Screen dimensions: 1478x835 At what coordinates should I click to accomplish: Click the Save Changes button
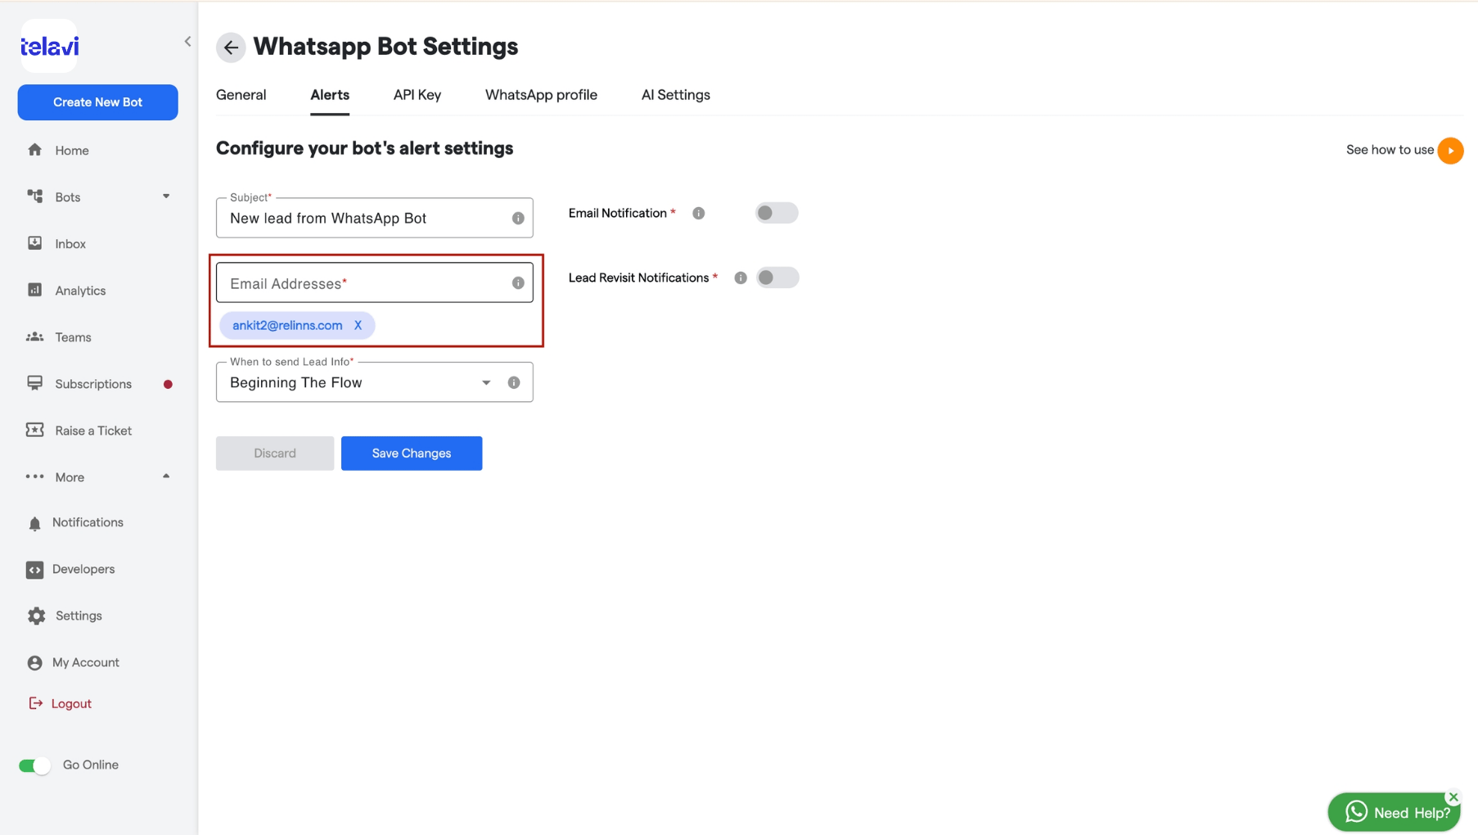point(412,454)
